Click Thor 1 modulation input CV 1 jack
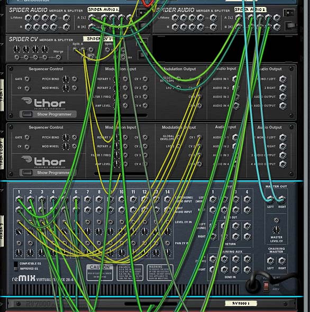 click(145, 79)
